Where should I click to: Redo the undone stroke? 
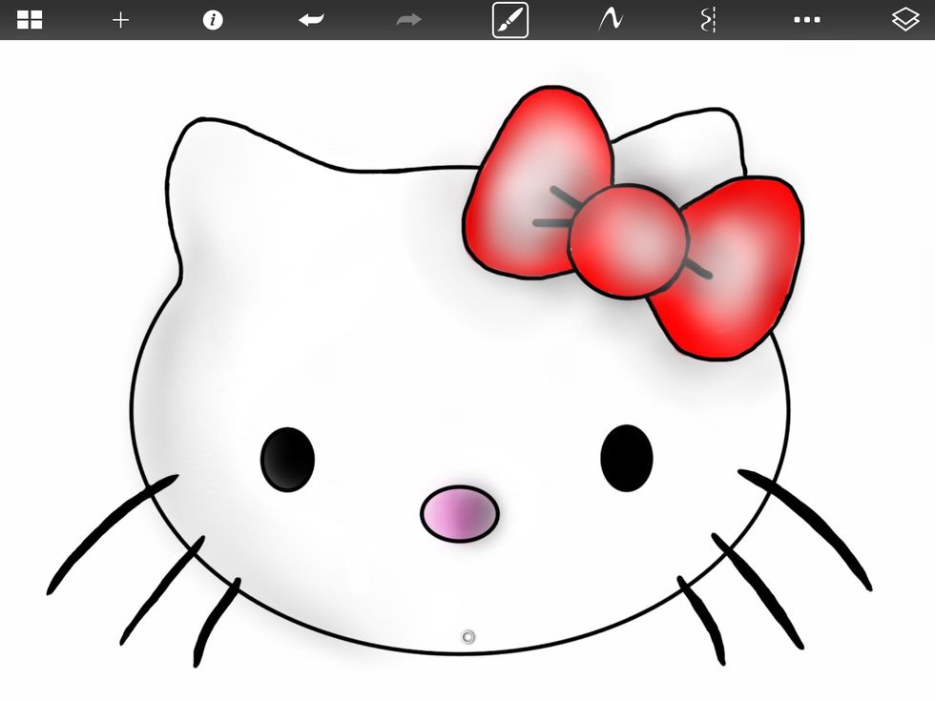409,20
